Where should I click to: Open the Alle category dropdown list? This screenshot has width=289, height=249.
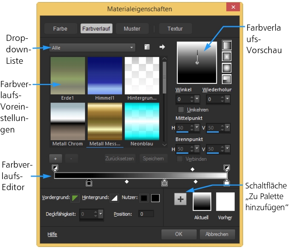click(x=92, y=48)
